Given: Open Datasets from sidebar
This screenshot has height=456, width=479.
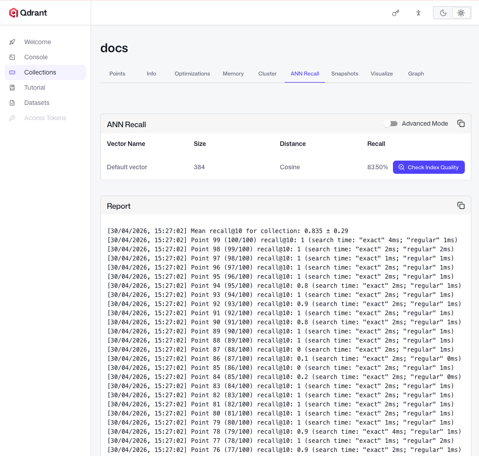Looking at the screenshot, I should pos(45,103).
